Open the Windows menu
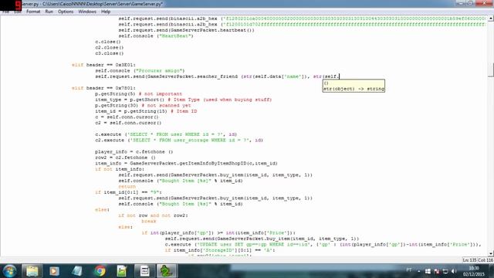 [x=87, y=12]
